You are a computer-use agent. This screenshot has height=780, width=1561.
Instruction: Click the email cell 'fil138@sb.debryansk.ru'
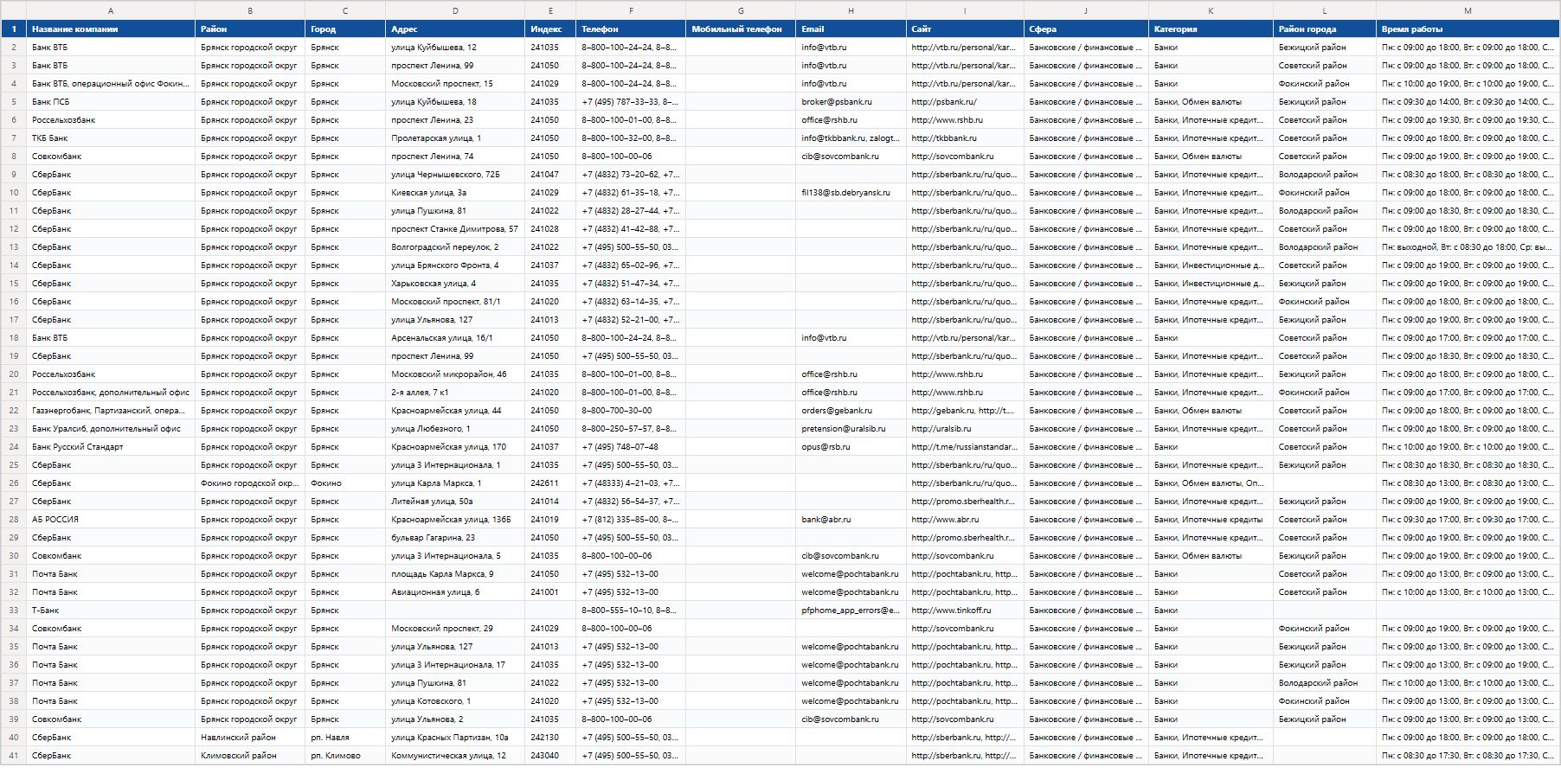click(851, 193)
